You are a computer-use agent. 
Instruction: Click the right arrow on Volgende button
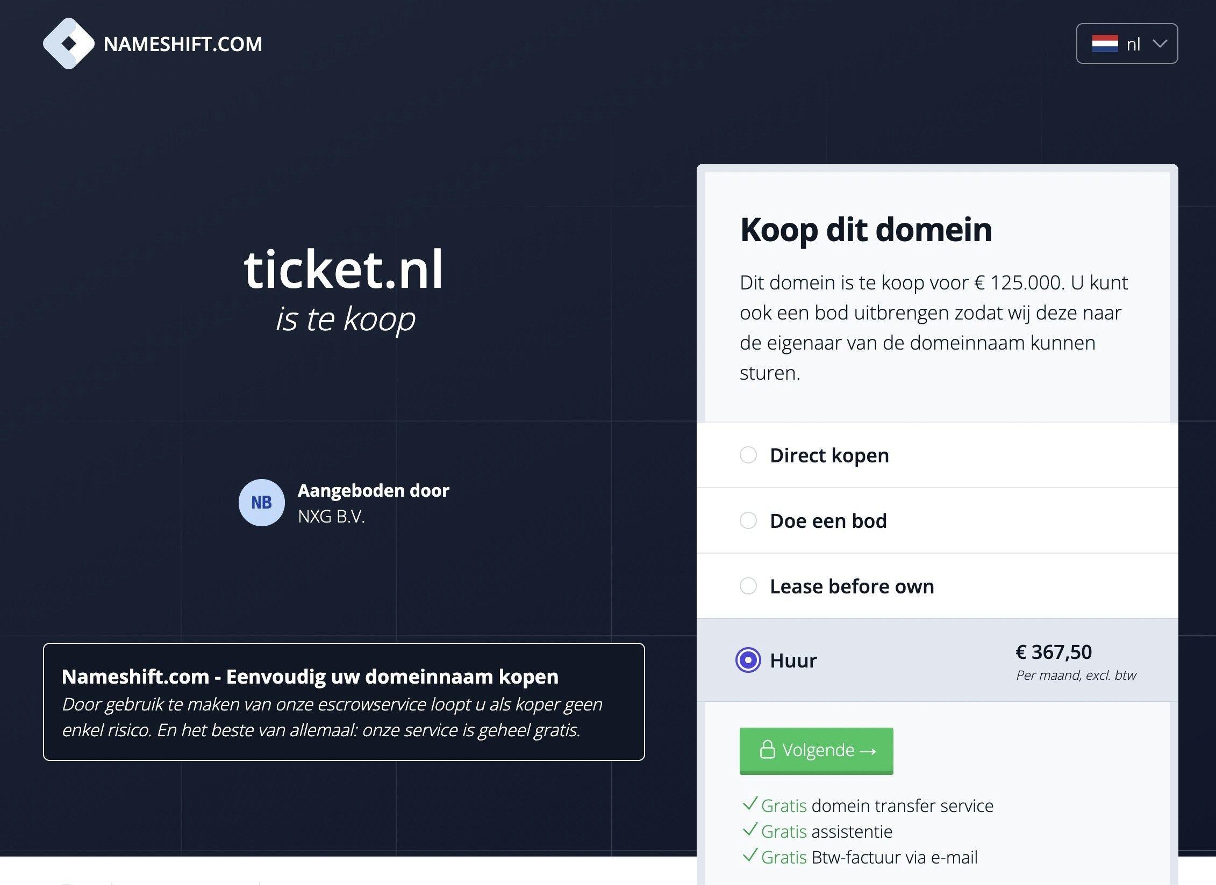tap(868, 751)
